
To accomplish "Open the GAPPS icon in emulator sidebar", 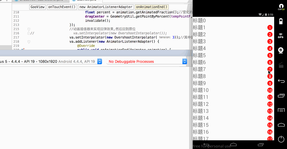I will (x=281, y=7).
